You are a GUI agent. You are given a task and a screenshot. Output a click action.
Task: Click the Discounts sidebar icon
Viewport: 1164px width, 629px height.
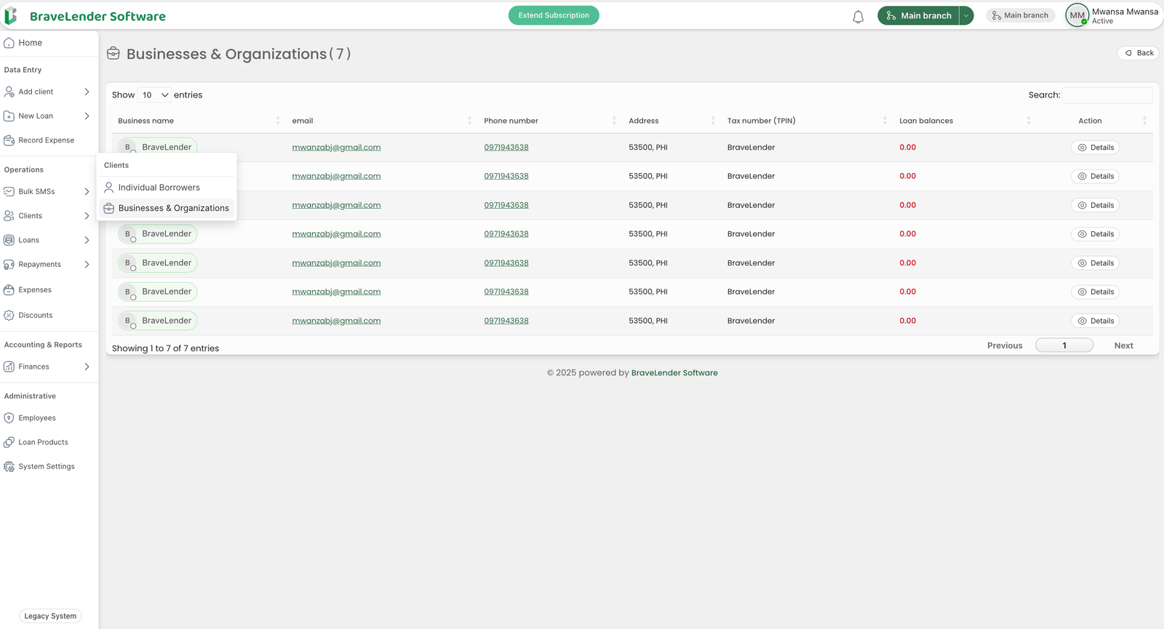(9, 316)
